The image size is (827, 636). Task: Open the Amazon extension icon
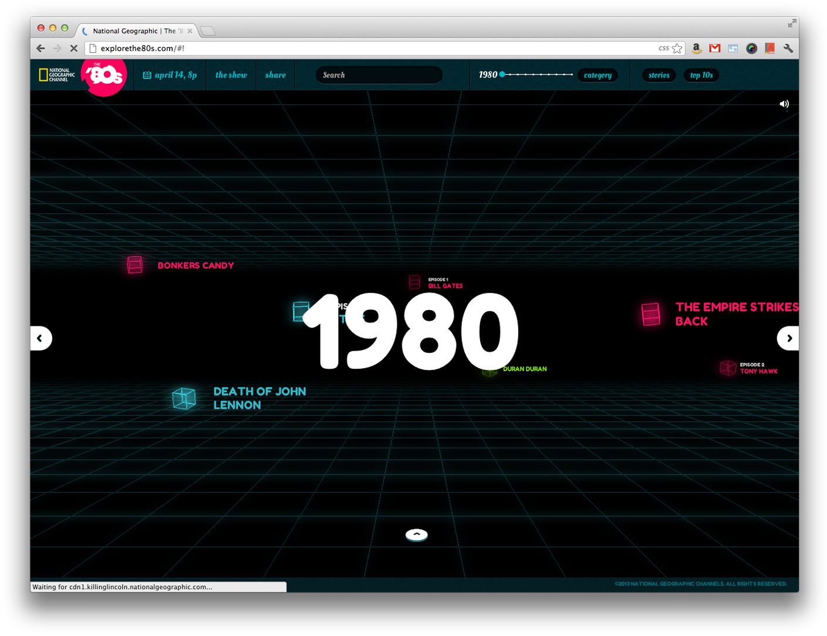(697, 49)
